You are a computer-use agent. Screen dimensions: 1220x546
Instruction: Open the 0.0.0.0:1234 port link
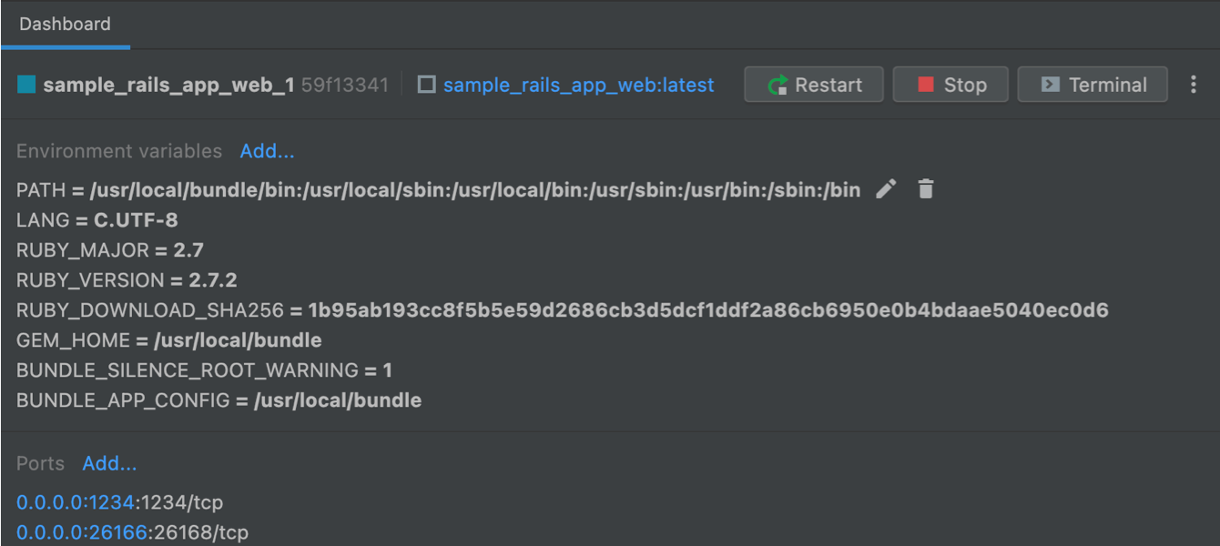tap(76, 502)
